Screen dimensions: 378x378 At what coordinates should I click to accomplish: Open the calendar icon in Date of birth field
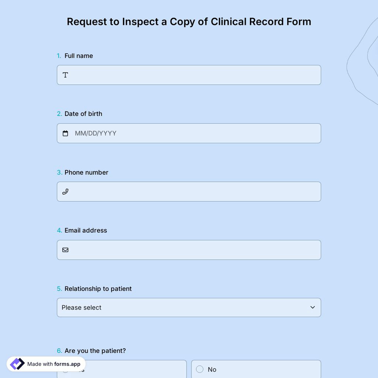click(65, 133)
